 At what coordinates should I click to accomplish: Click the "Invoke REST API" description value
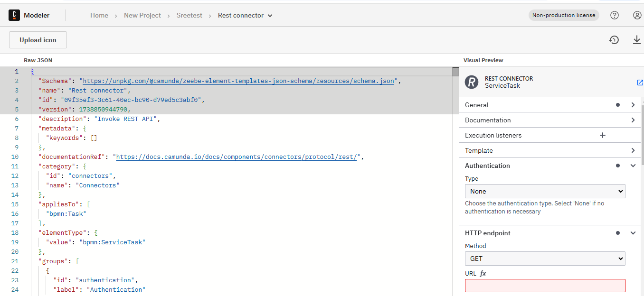click(125, 119)
